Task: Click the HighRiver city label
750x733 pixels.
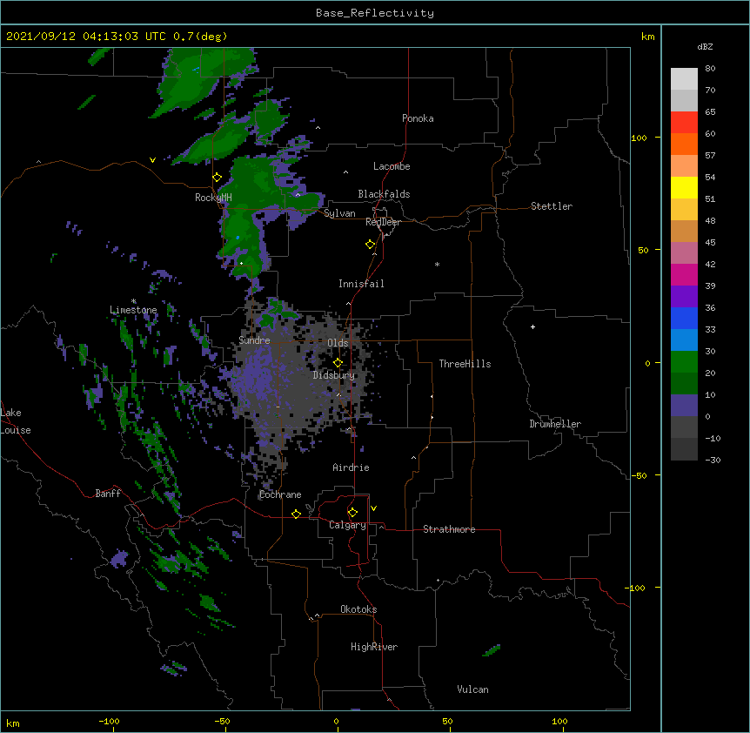Action: pos(374,647)
